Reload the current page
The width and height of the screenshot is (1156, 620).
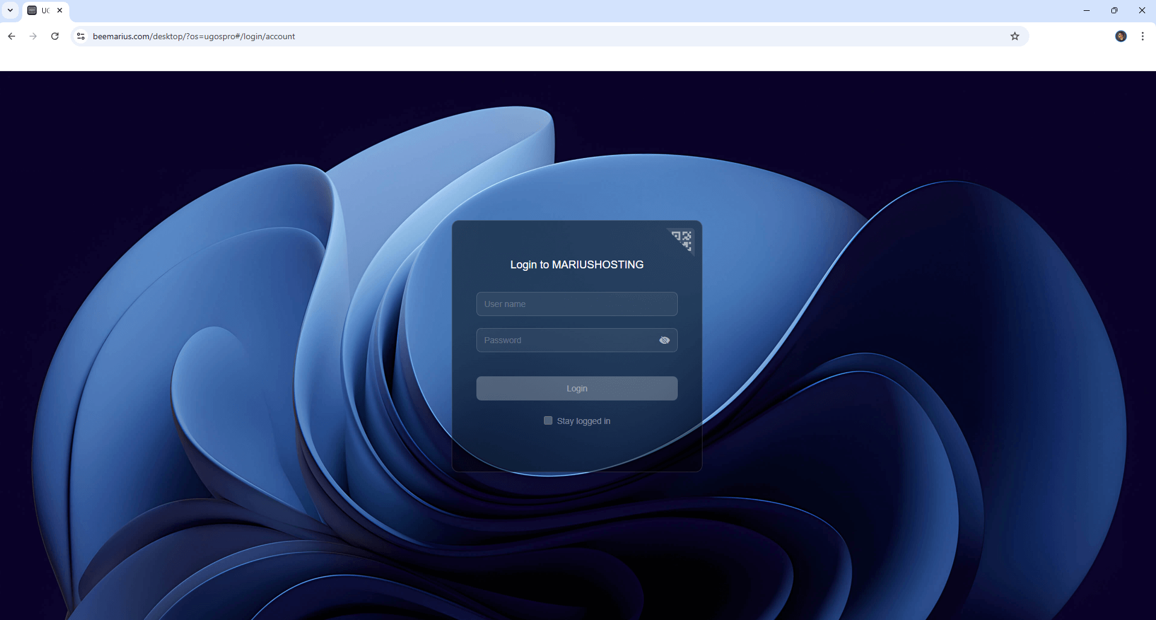coord(55,36)
